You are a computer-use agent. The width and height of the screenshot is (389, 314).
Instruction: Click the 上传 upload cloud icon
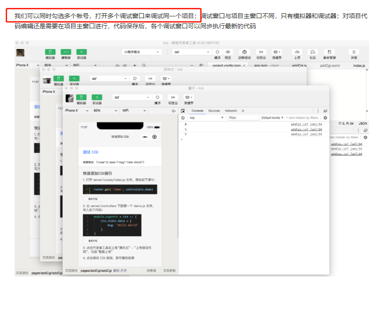pyautogui.click(x=297, y=52)
